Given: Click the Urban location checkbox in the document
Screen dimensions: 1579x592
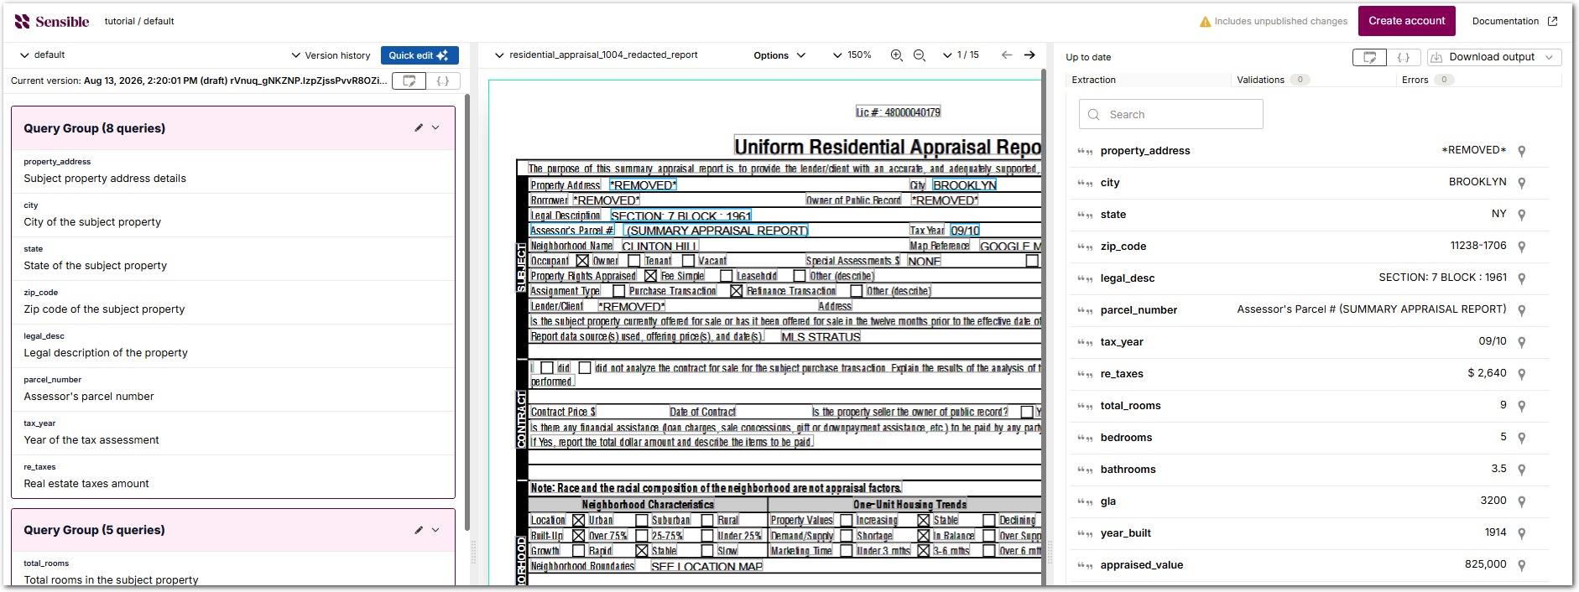Looking at the screenshot, I should (578, 521).
